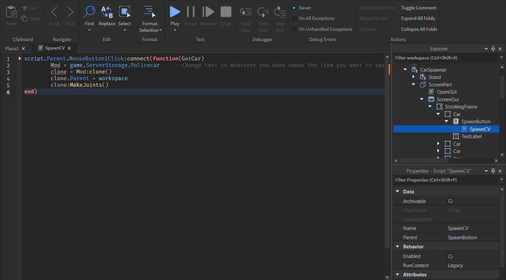
Task: Select the Never debug errors option
Action: click(x=294, y=8)
